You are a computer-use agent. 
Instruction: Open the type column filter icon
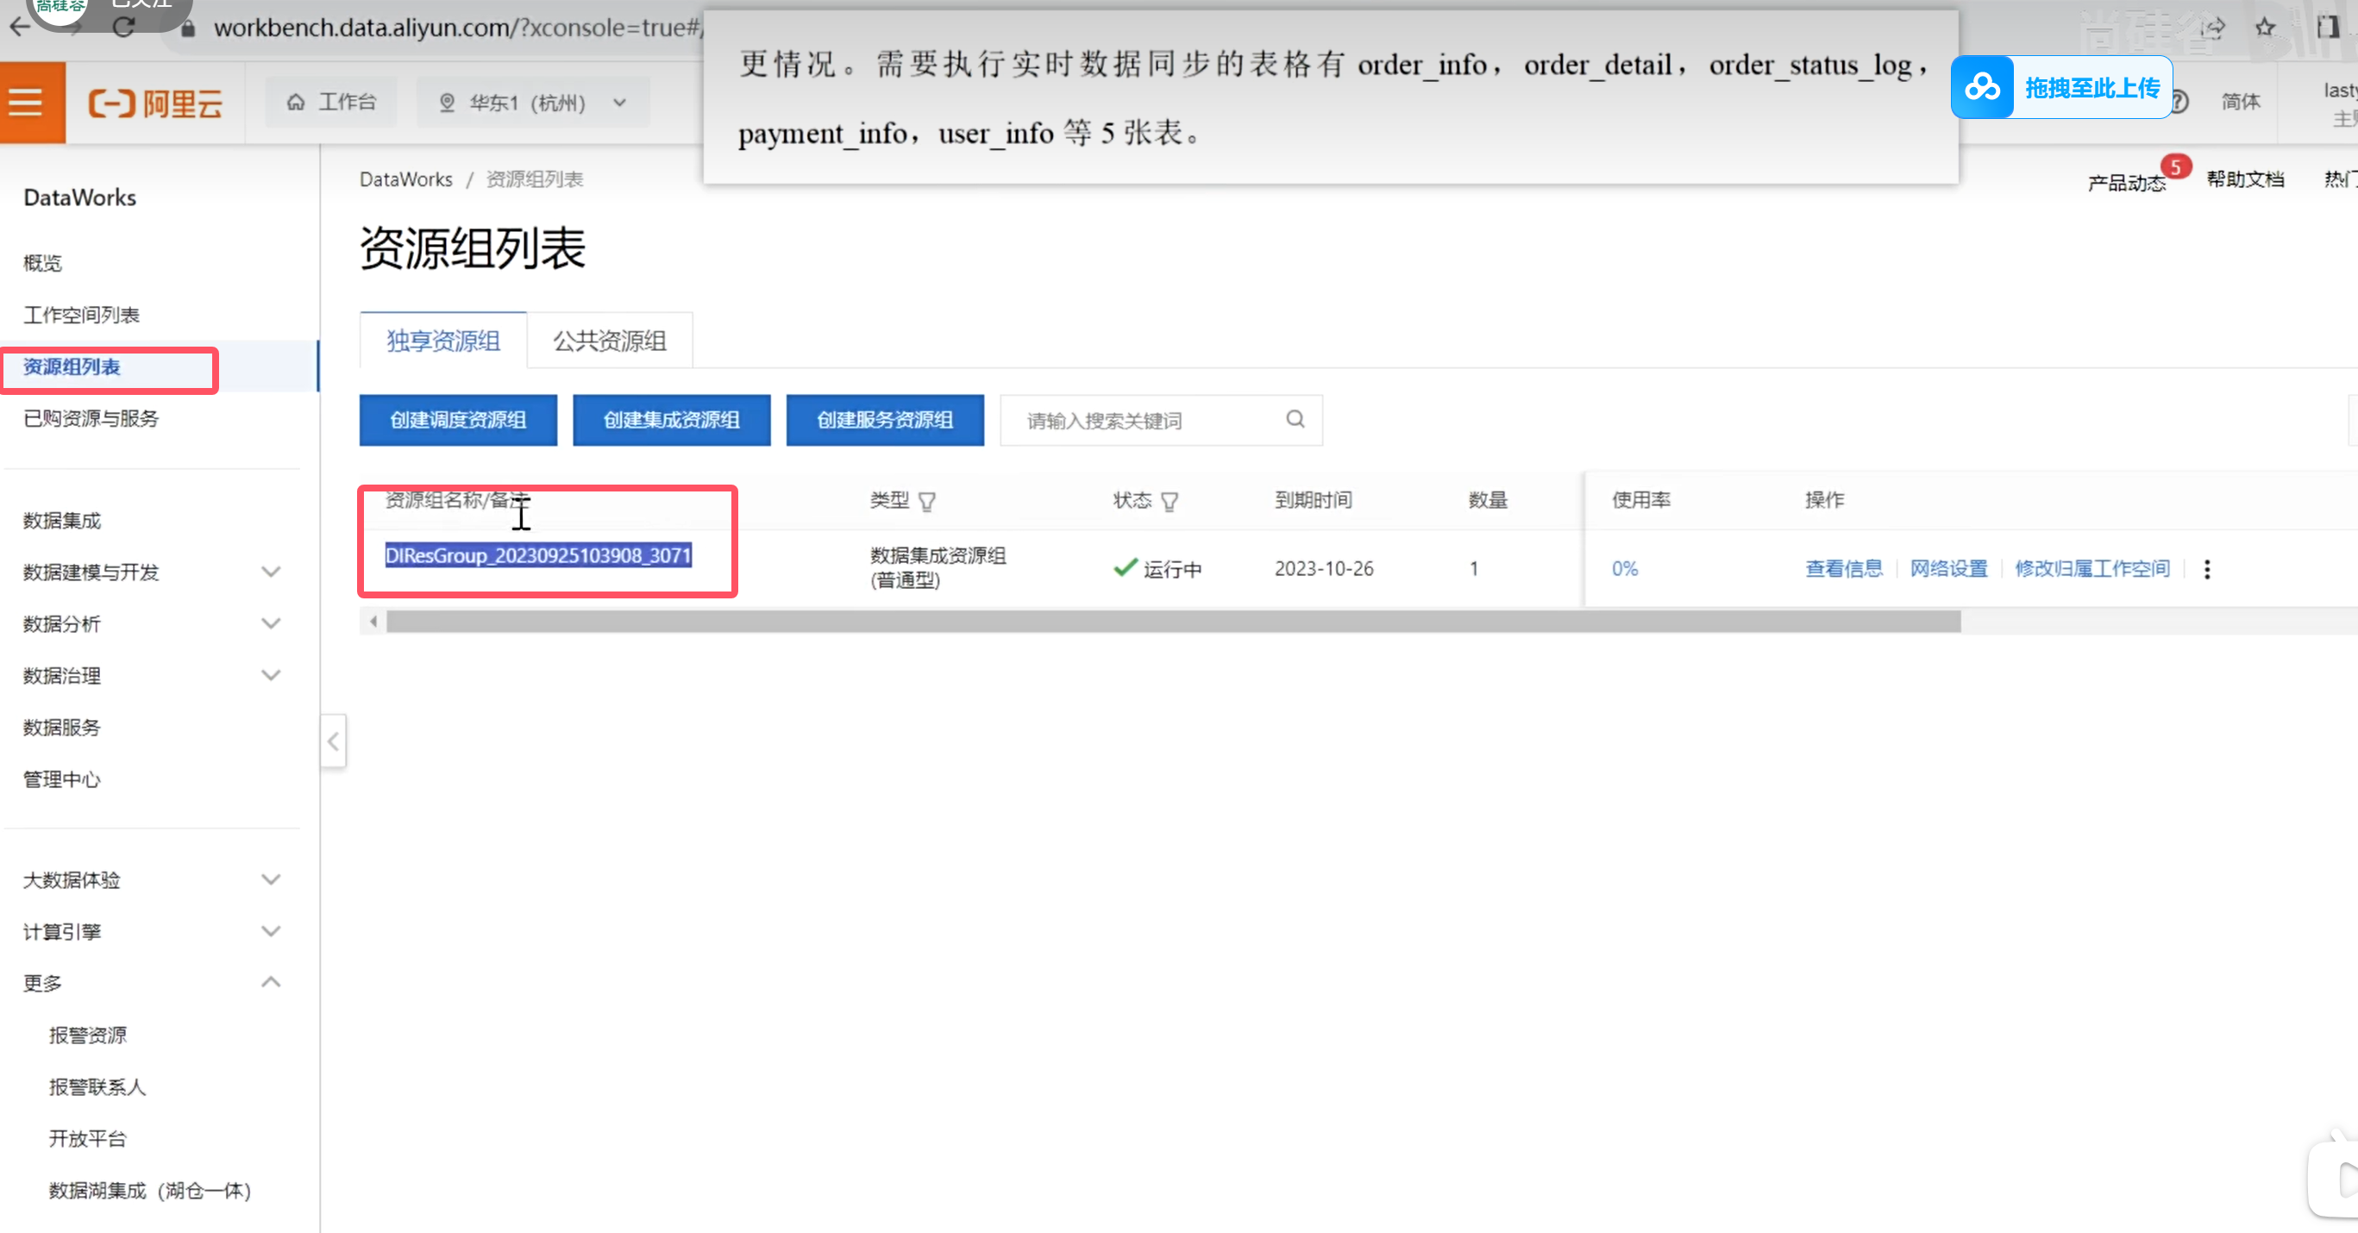(926, 502)
